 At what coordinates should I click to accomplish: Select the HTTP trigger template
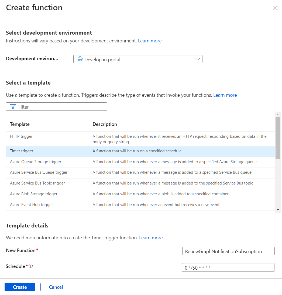[21, 136]
